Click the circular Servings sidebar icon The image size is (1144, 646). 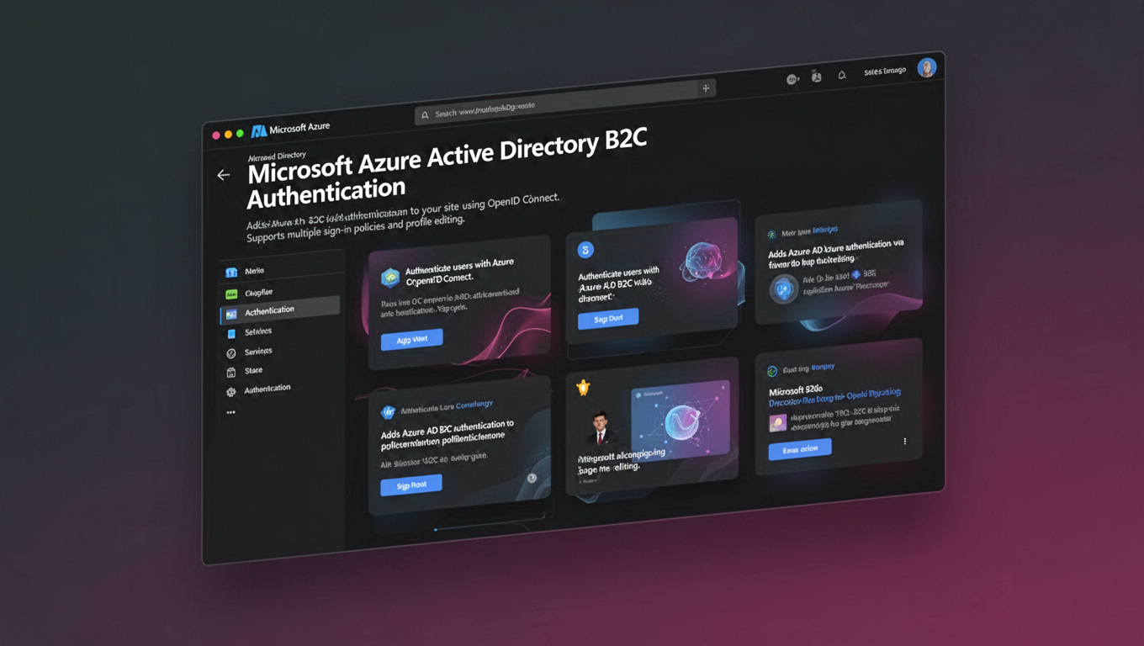231,353
